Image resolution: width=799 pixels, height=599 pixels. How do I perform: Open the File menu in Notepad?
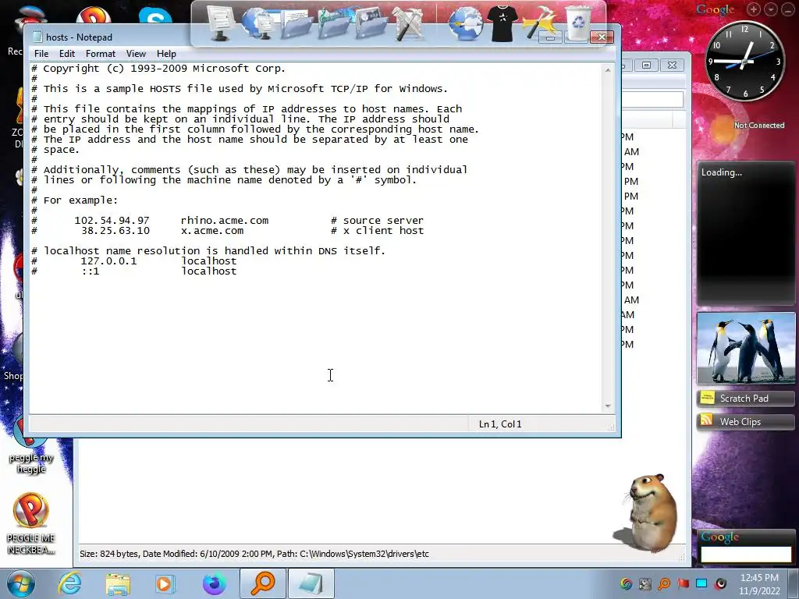(x=41, y=54)
